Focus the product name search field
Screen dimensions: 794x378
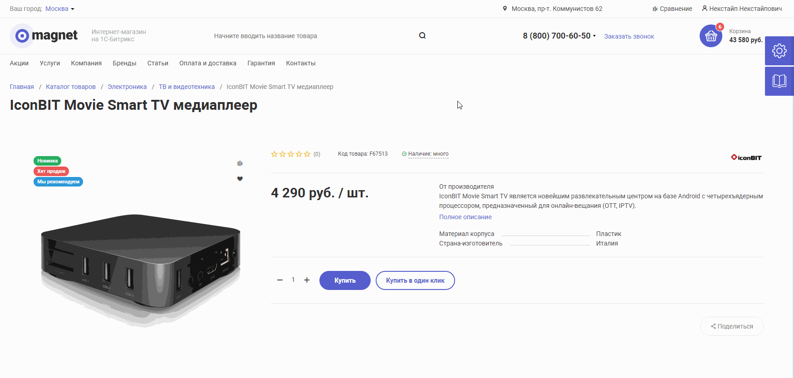click(x=313, y=36)
